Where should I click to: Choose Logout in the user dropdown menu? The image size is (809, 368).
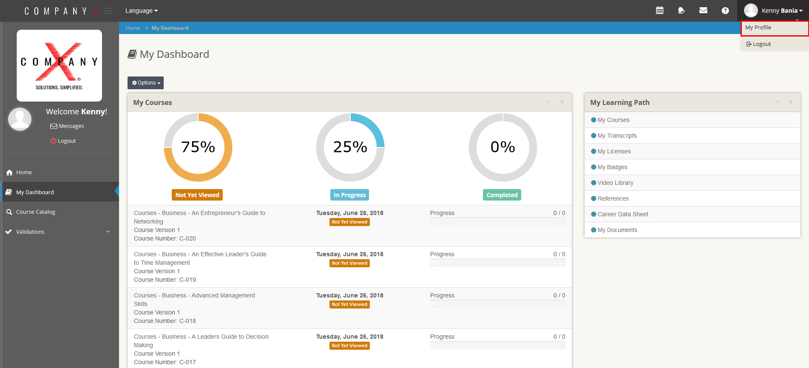click(x=761, y=44)
